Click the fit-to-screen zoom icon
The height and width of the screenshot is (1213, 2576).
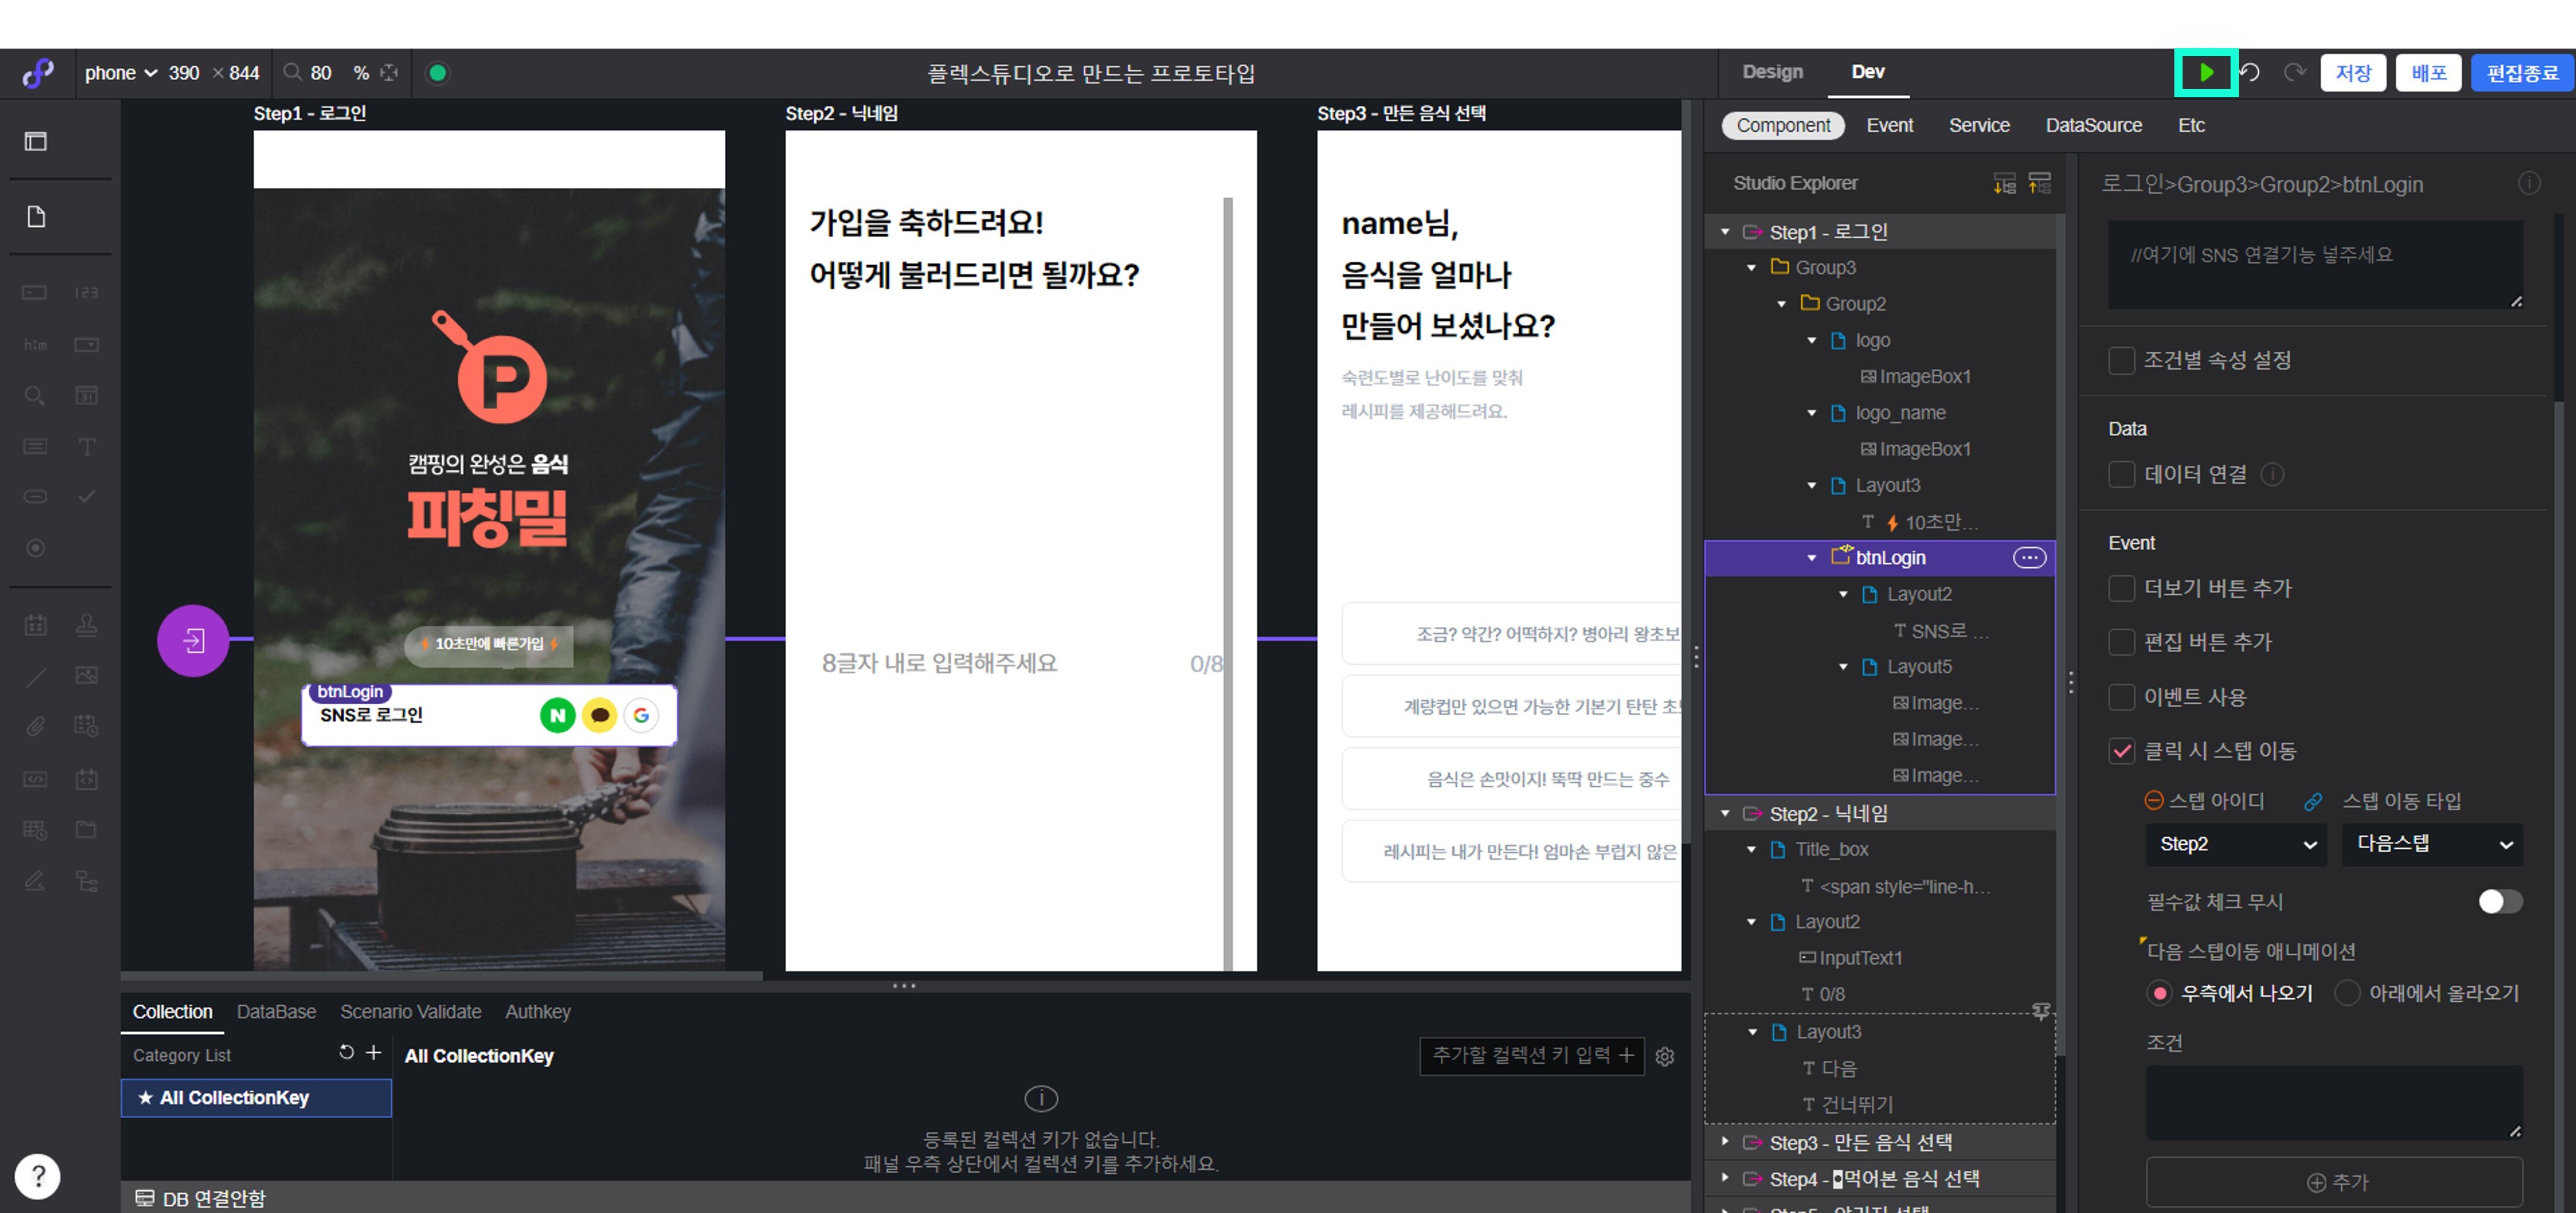390,72
